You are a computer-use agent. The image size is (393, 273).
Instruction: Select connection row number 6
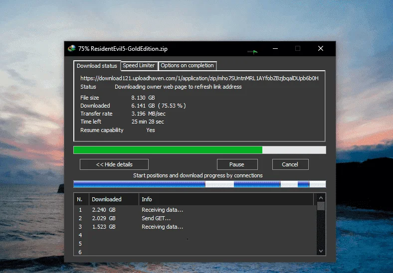pos(194,252)
